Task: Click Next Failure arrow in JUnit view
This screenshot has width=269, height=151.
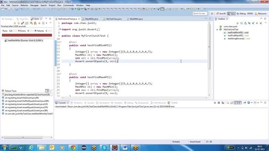Action: coord(15,23)
